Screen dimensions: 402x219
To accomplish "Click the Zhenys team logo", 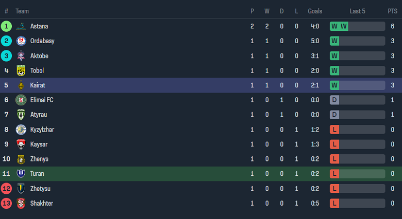I will 21,159.
